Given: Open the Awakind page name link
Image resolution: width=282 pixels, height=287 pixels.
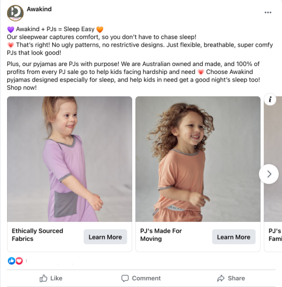Looking at the screenshot, I should (39, 9).
